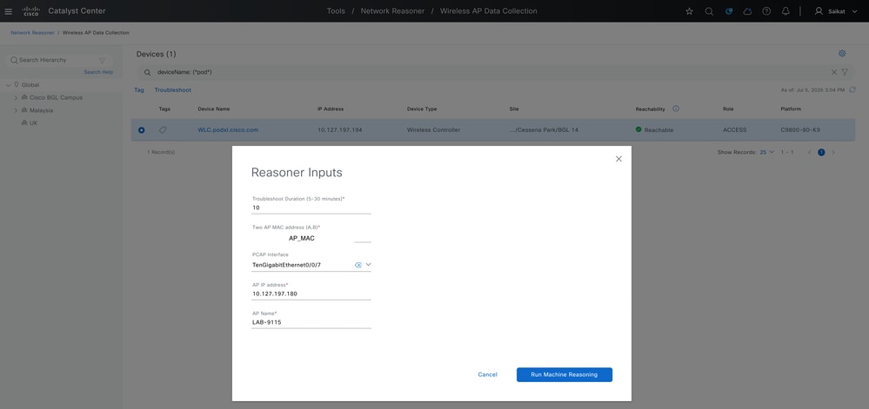Open the Network Reasoner breadcrumb link
This screenshot has width=869, height=409.
[x=32, y=33]
